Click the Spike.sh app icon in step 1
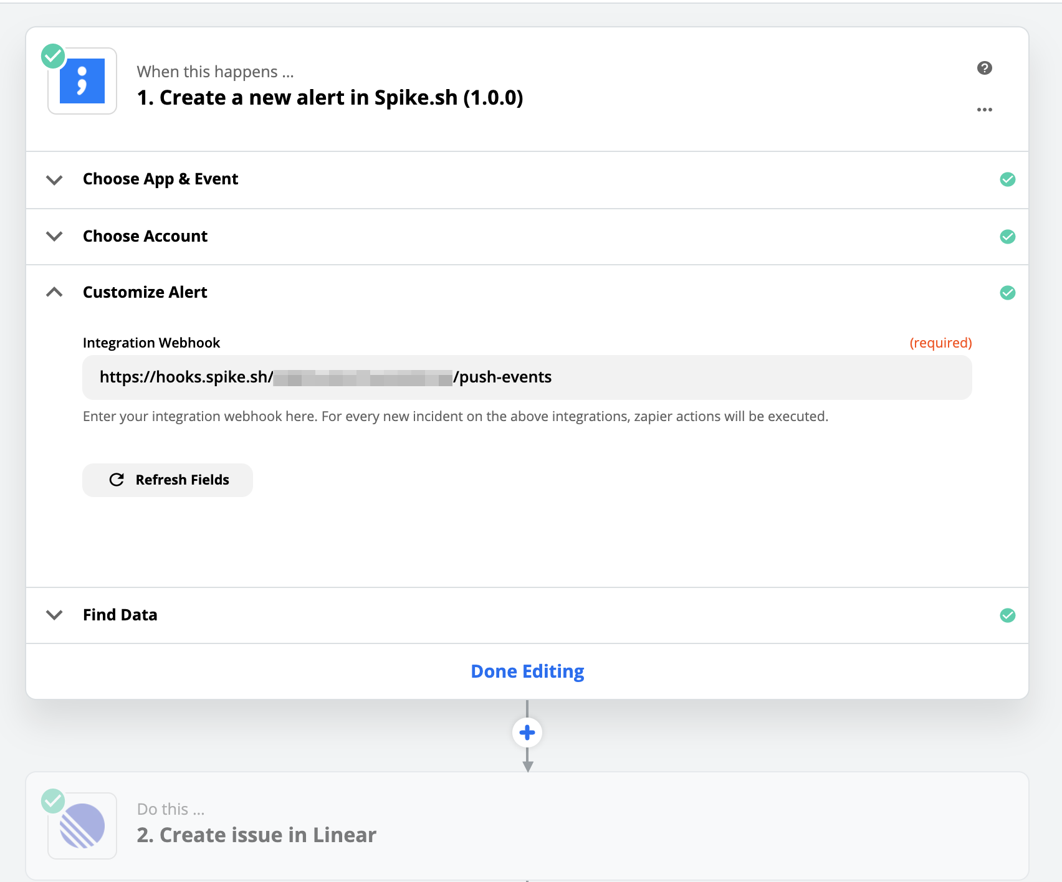The image size is (1062, 882). 82,81
